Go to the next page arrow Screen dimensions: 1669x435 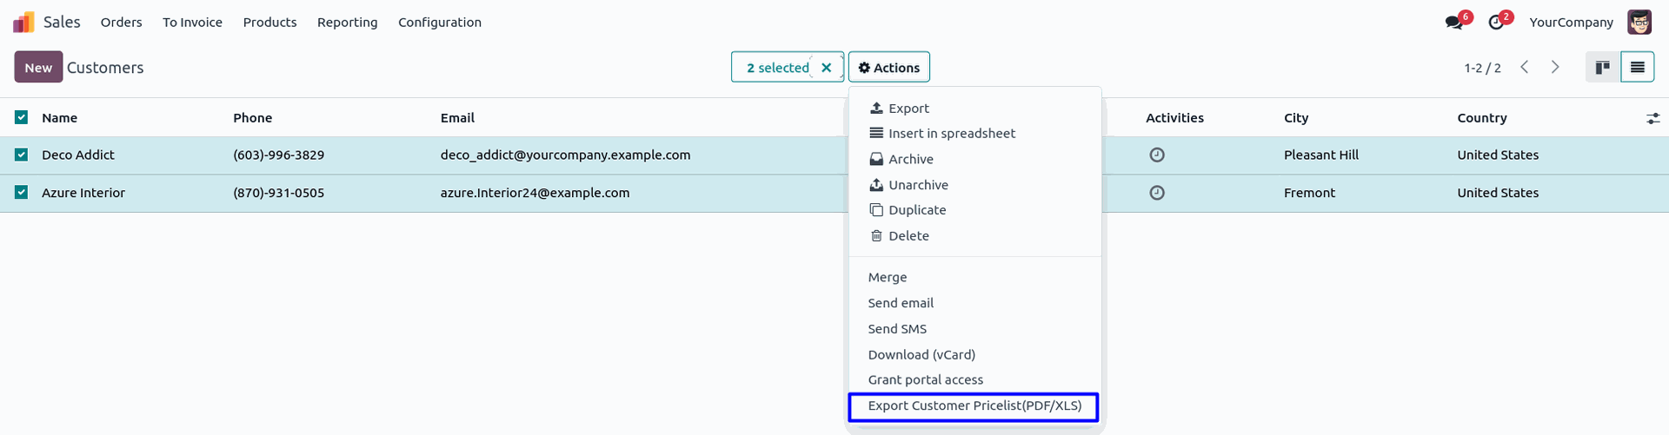[x=1555, y=68]
